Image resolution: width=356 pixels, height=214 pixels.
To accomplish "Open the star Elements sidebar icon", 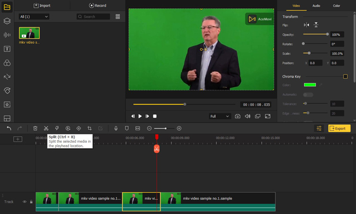I will 7,105.
